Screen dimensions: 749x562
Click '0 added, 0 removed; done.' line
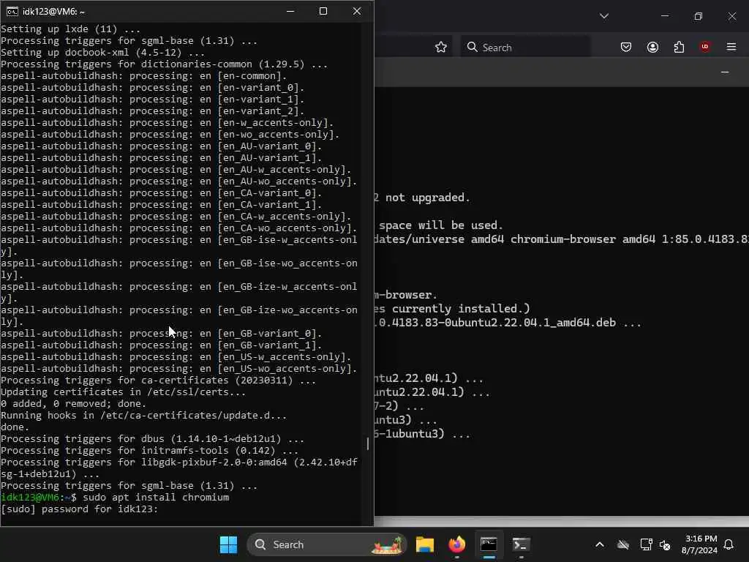pos(74,404)
